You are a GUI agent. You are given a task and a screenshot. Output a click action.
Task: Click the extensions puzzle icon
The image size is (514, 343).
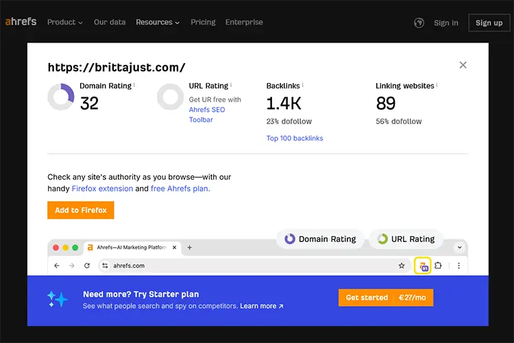pos(438,265)
